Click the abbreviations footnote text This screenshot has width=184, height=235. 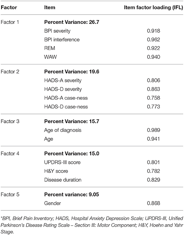[x=92, y=225]
